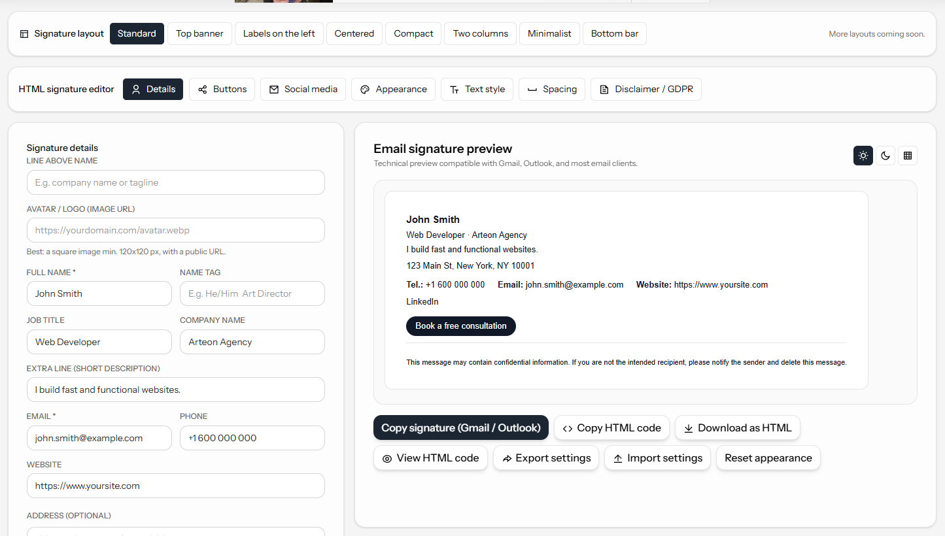Click inside the Company Name field
Screen dimensions: 945x536
(252, 341)
